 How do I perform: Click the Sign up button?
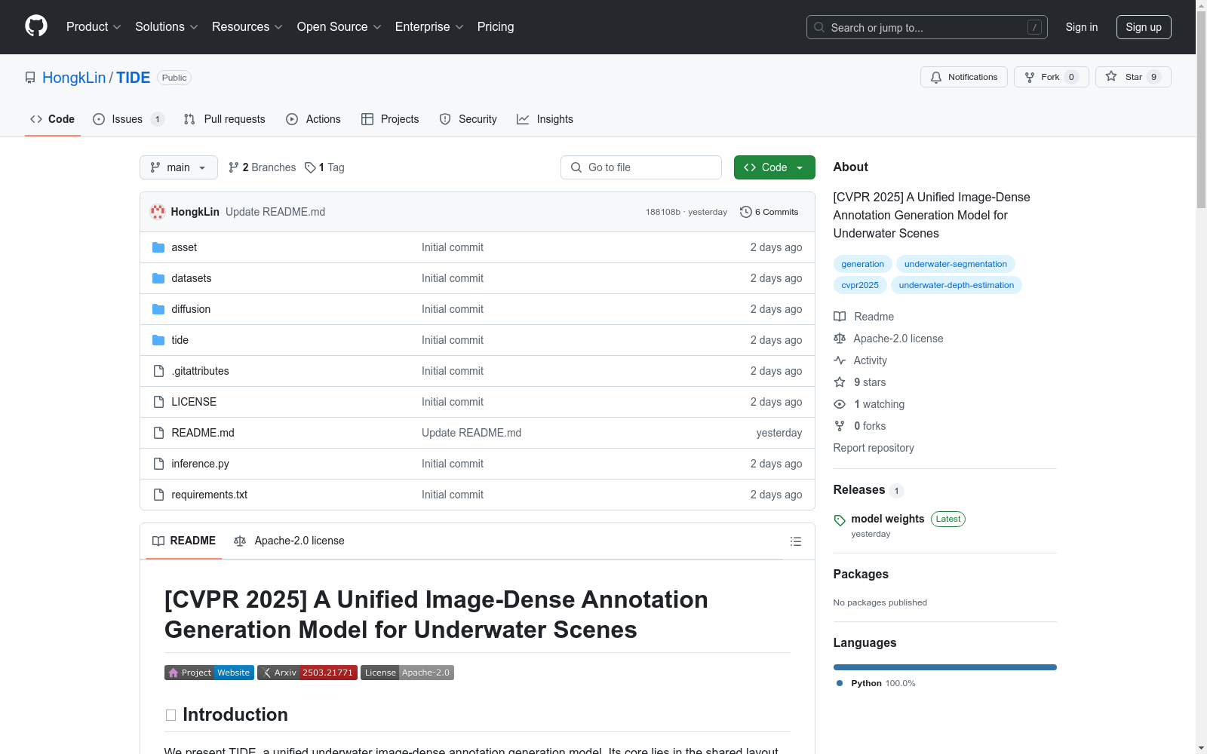tap(1144, 27)
